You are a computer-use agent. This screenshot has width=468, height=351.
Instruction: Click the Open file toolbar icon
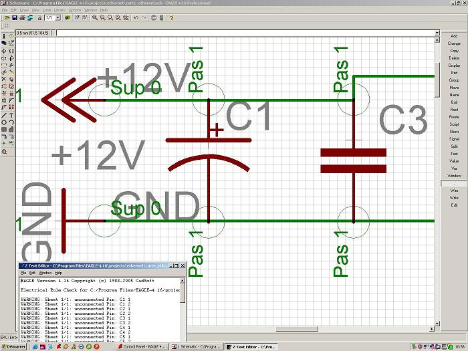(x=5, y=17)
